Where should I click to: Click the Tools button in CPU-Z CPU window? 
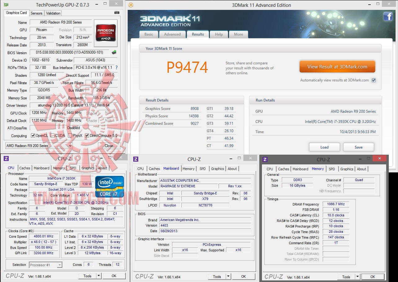[87, 276]
